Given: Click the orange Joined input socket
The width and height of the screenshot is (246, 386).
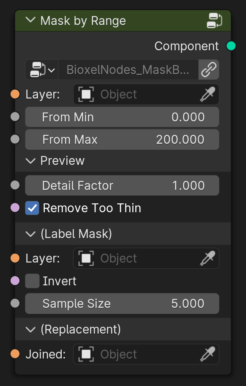Looking at the screenshot, I should [15, 354].
